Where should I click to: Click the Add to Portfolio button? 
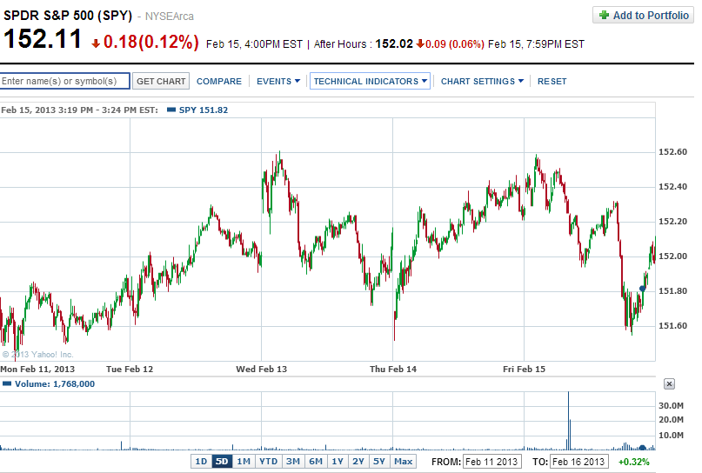pos(643,15)
